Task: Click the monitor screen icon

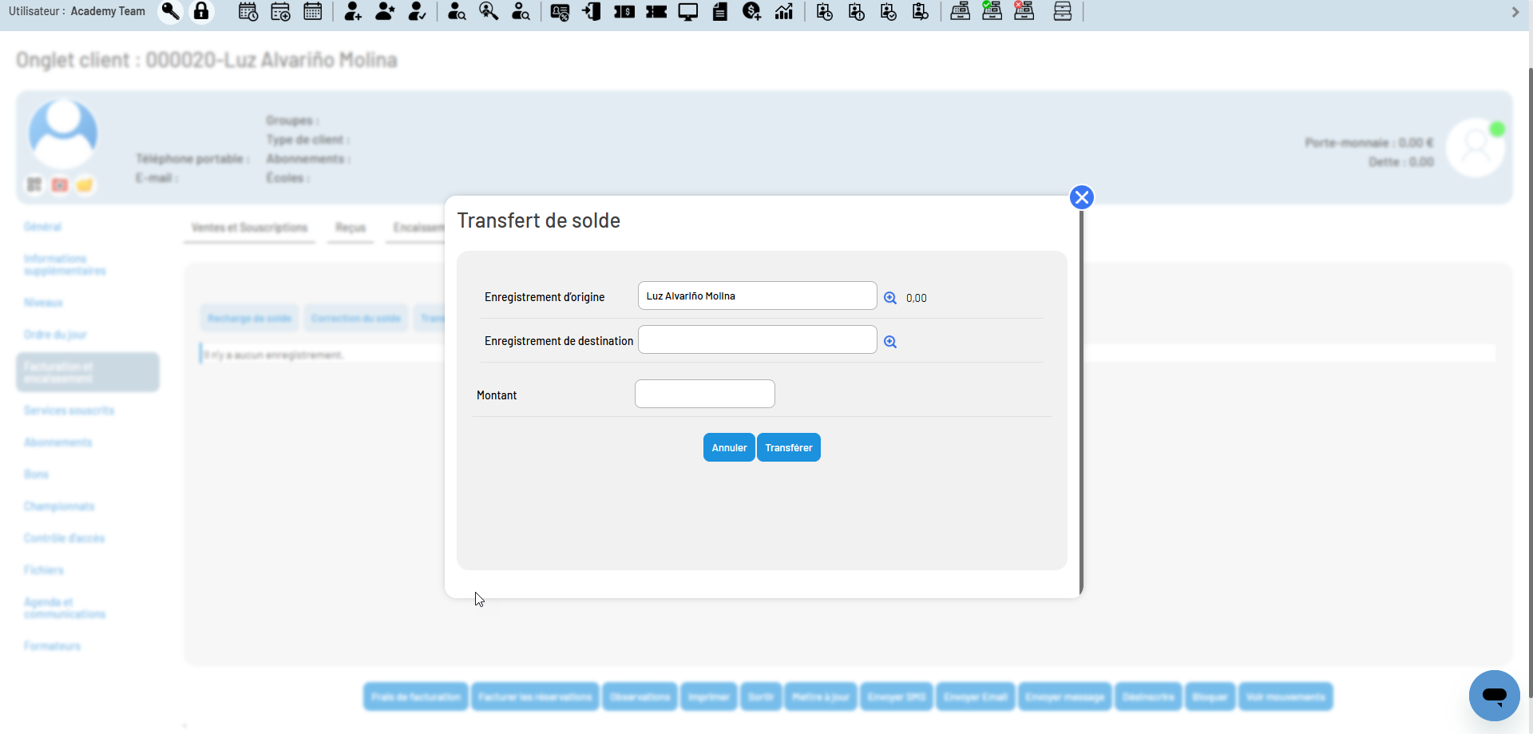Action: pos(688,11)
